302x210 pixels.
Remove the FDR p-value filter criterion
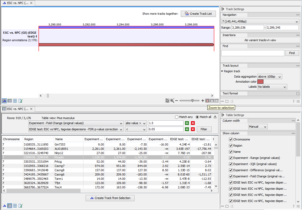[x=193, y=129]
